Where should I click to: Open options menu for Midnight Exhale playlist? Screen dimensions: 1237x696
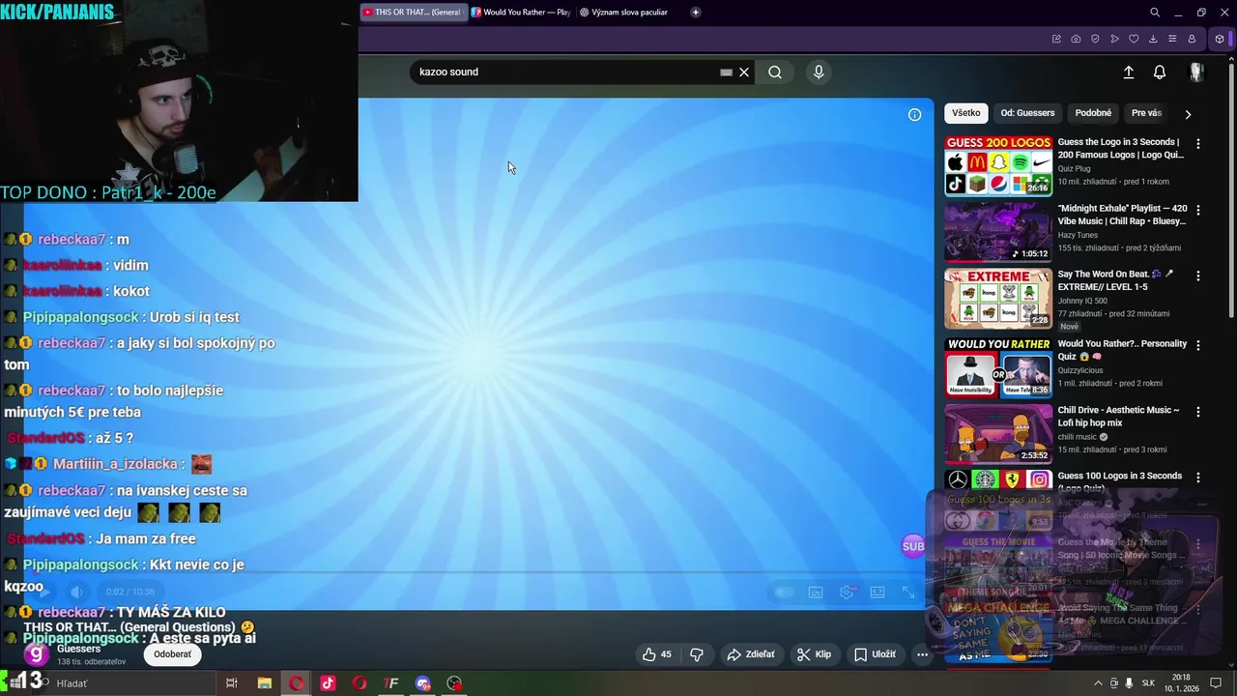[1198, 210]
